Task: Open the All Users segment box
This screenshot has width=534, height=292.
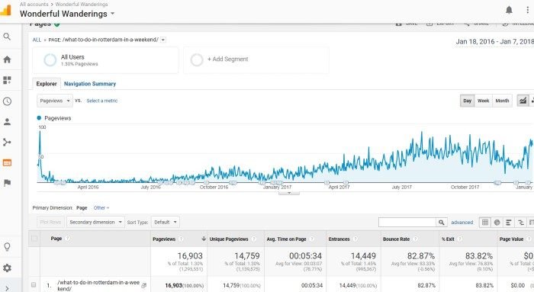Action: click(105, 59)
